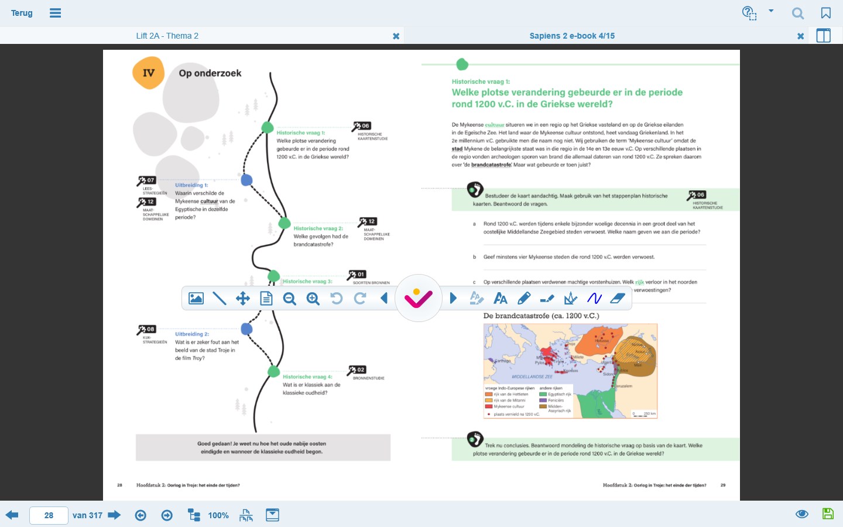
Task: Undo the last action
Action: tap(336, 299)
